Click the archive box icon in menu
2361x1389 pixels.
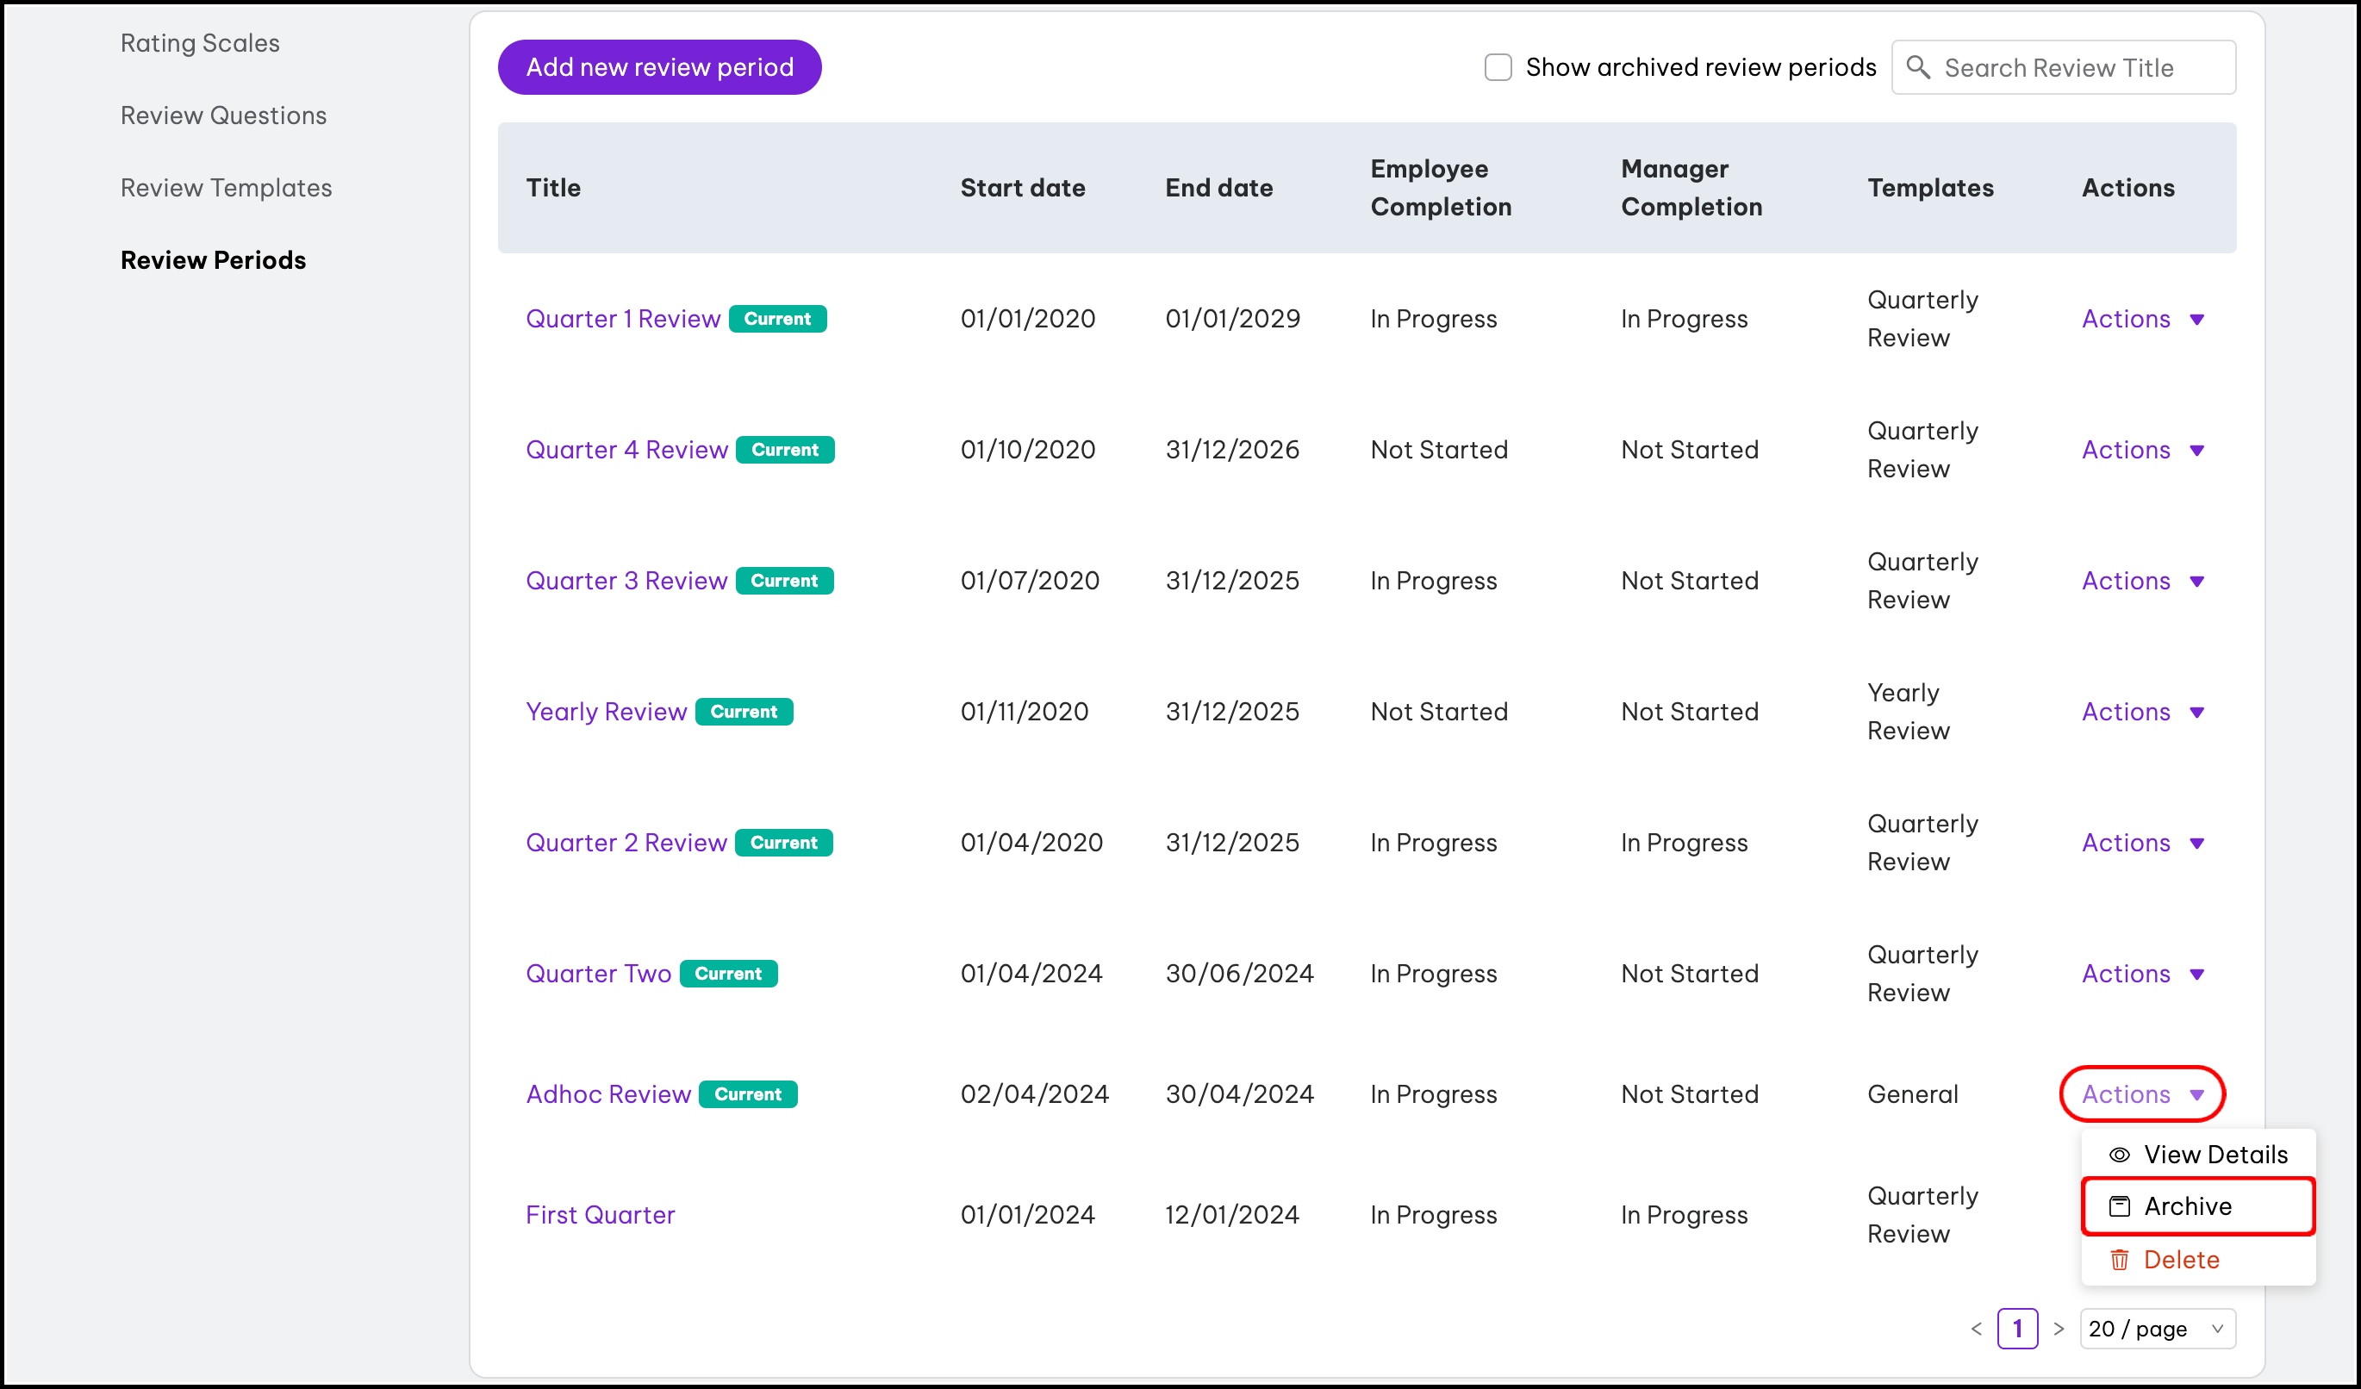(2119, 1206)
